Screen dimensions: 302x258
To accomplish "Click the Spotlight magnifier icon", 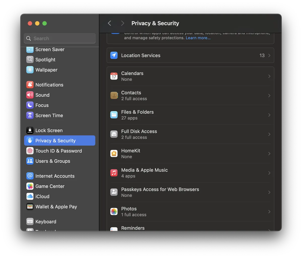I will pyautogui.click(x=30, y=60).
